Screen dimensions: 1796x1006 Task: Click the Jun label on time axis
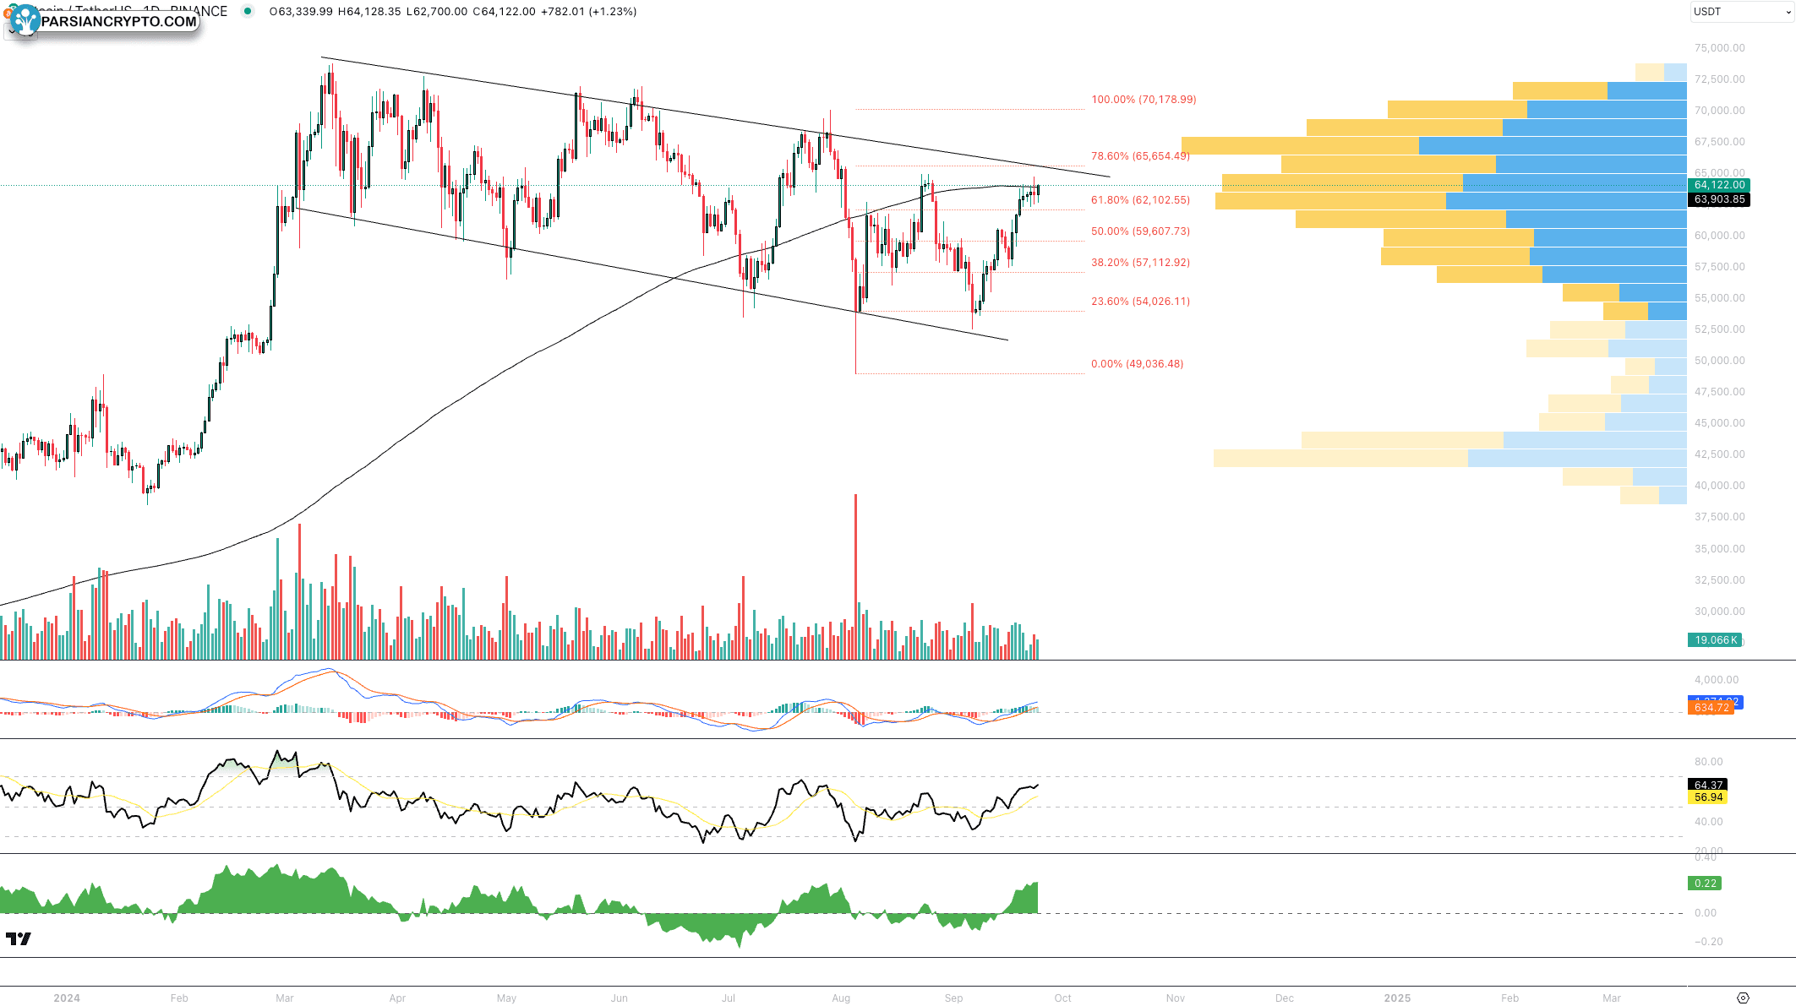620,998
